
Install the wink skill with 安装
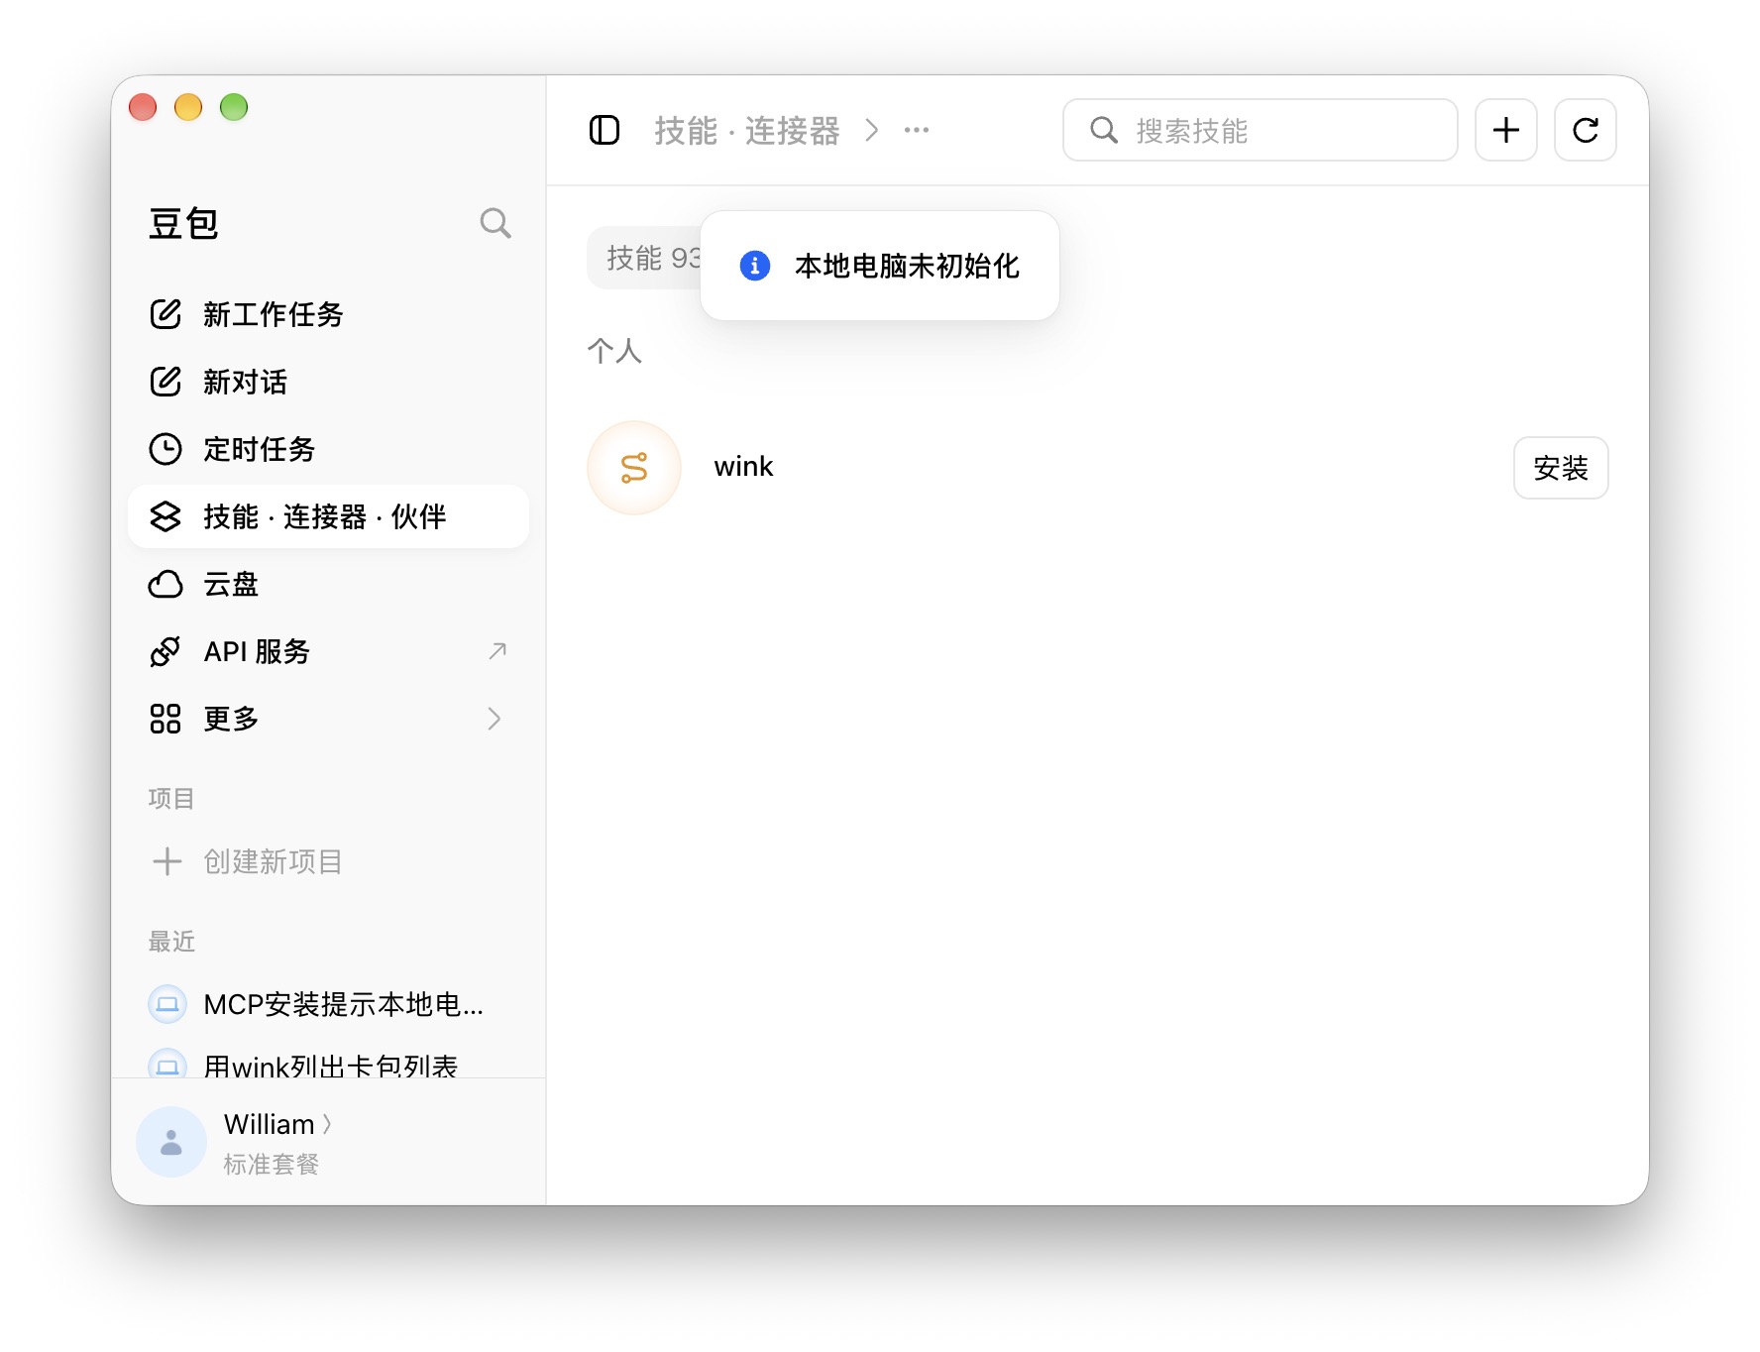coord(1561,468)
